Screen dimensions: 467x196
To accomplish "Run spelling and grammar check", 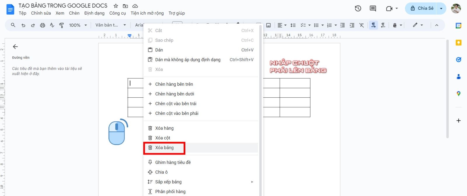I will point(52,25).
